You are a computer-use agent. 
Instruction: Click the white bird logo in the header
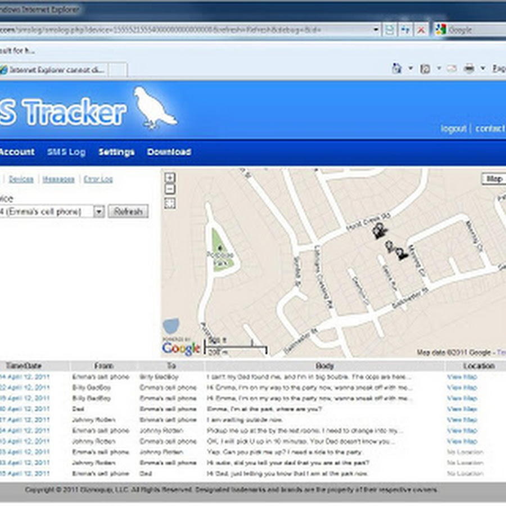tap(155, 107)
